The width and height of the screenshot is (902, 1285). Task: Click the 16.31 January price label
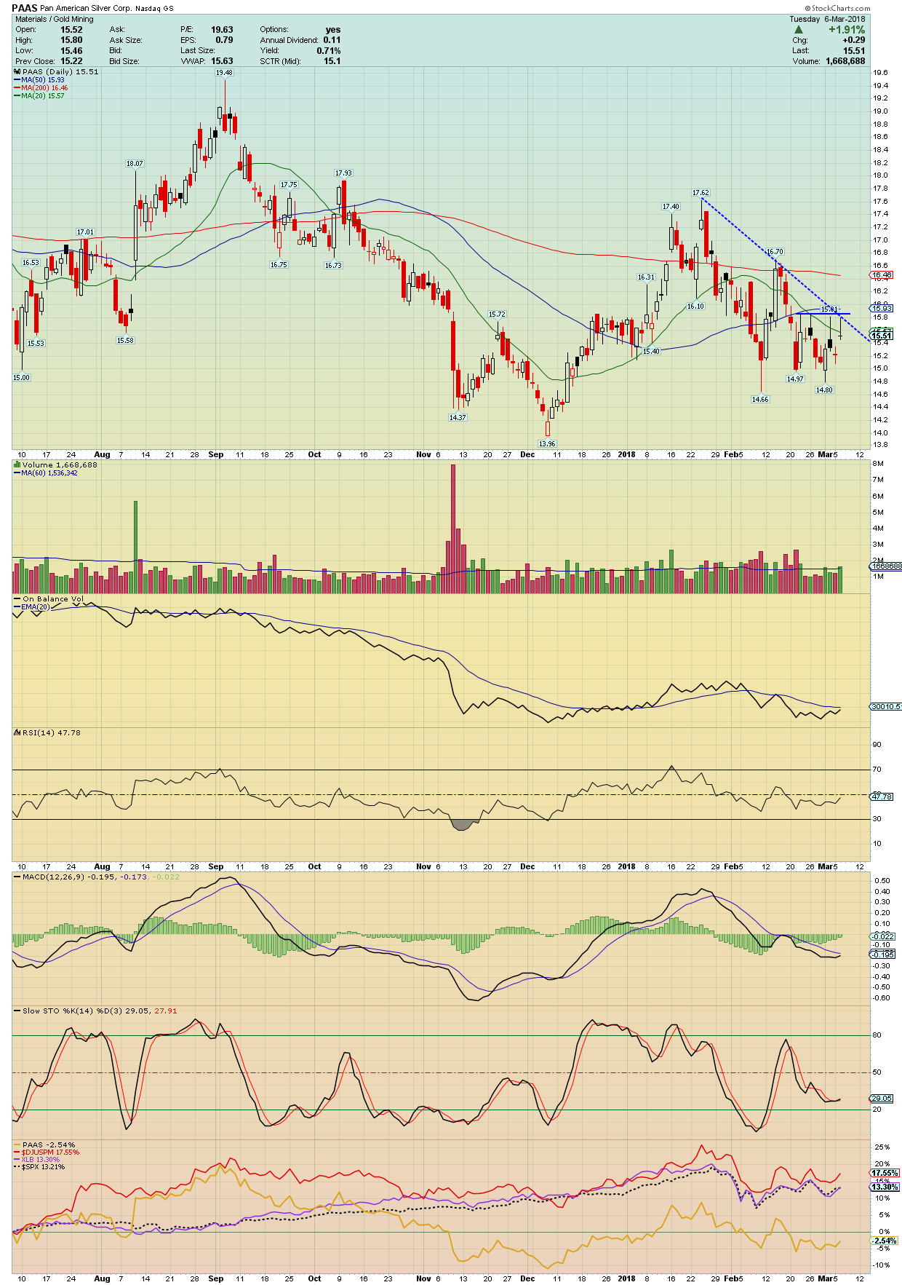click(646, 277)
